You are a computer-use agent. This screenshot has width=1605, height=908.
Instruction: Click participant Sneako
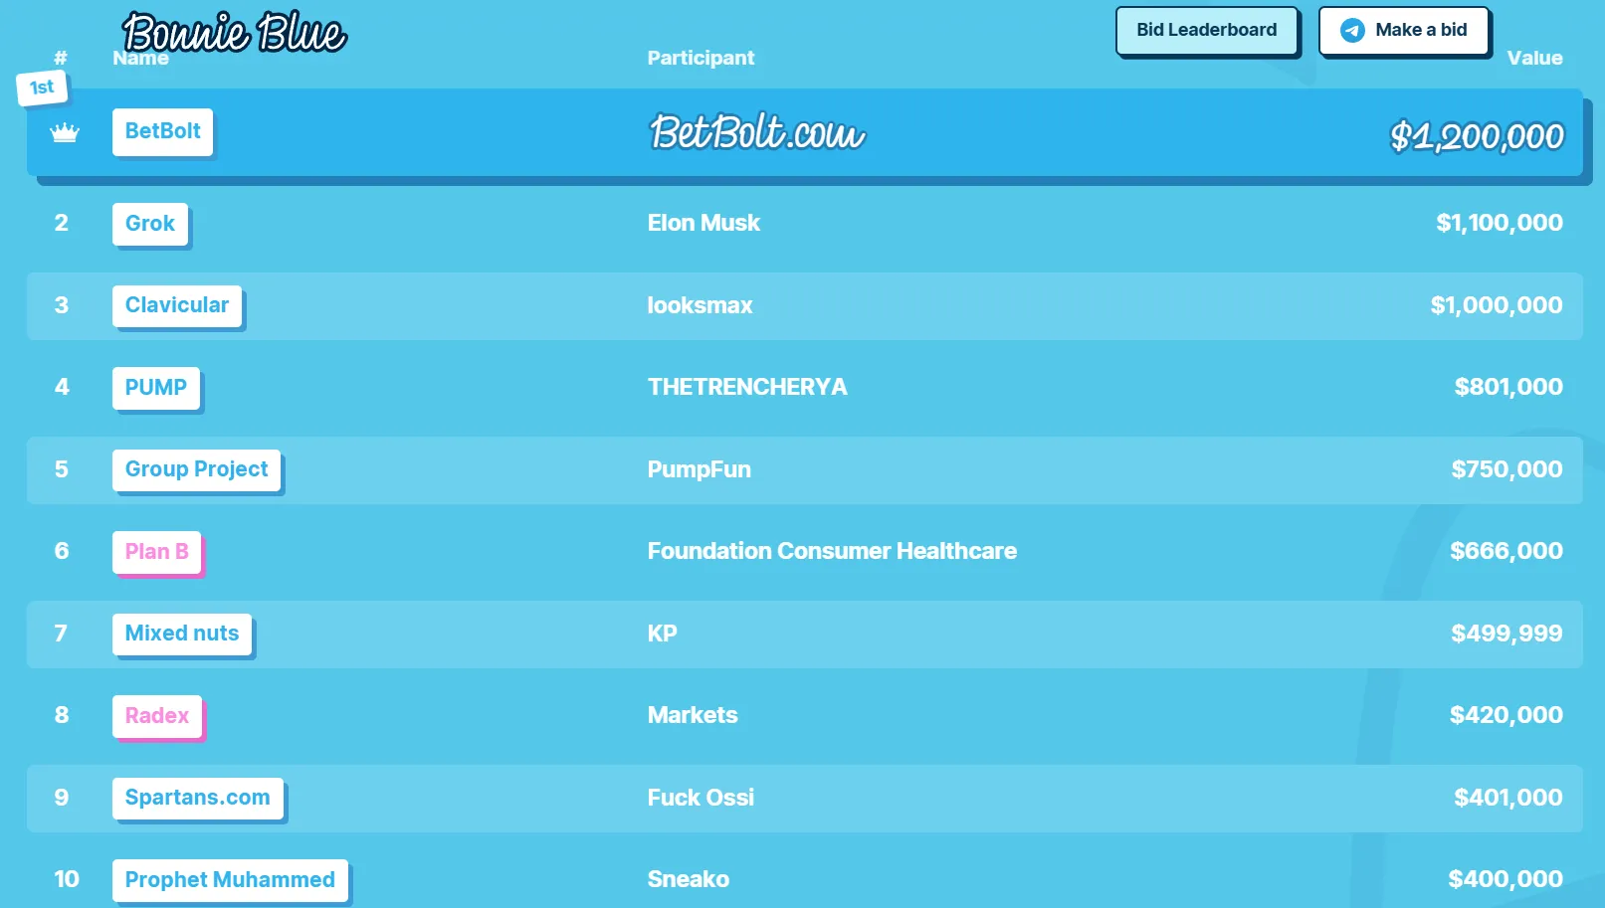(689, 879)
